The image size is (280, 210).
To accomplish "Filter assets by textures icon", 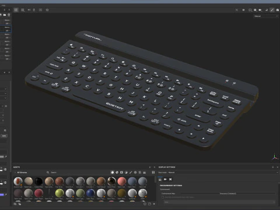I will [x=140, y=173].
